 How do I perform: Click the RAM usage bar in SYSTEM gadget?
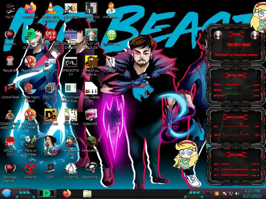(229, 89)
